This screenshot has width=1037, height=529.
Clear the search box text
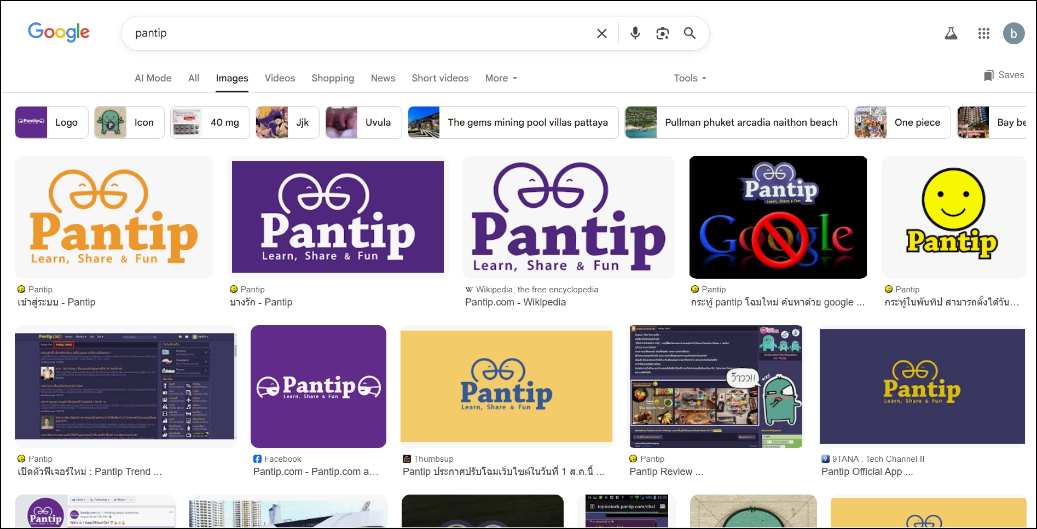(x=601, y=33)
